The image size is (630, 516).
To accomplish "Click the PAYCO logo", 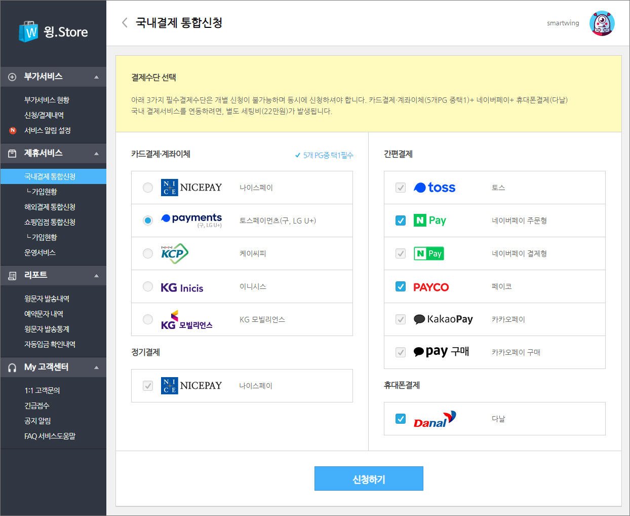I will tap(431, 287).
